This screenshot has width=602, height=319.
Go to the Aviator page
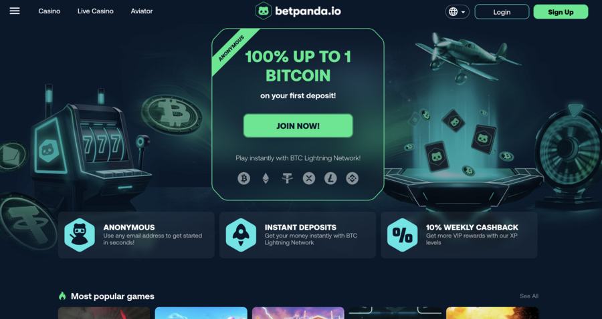point(142,11)
